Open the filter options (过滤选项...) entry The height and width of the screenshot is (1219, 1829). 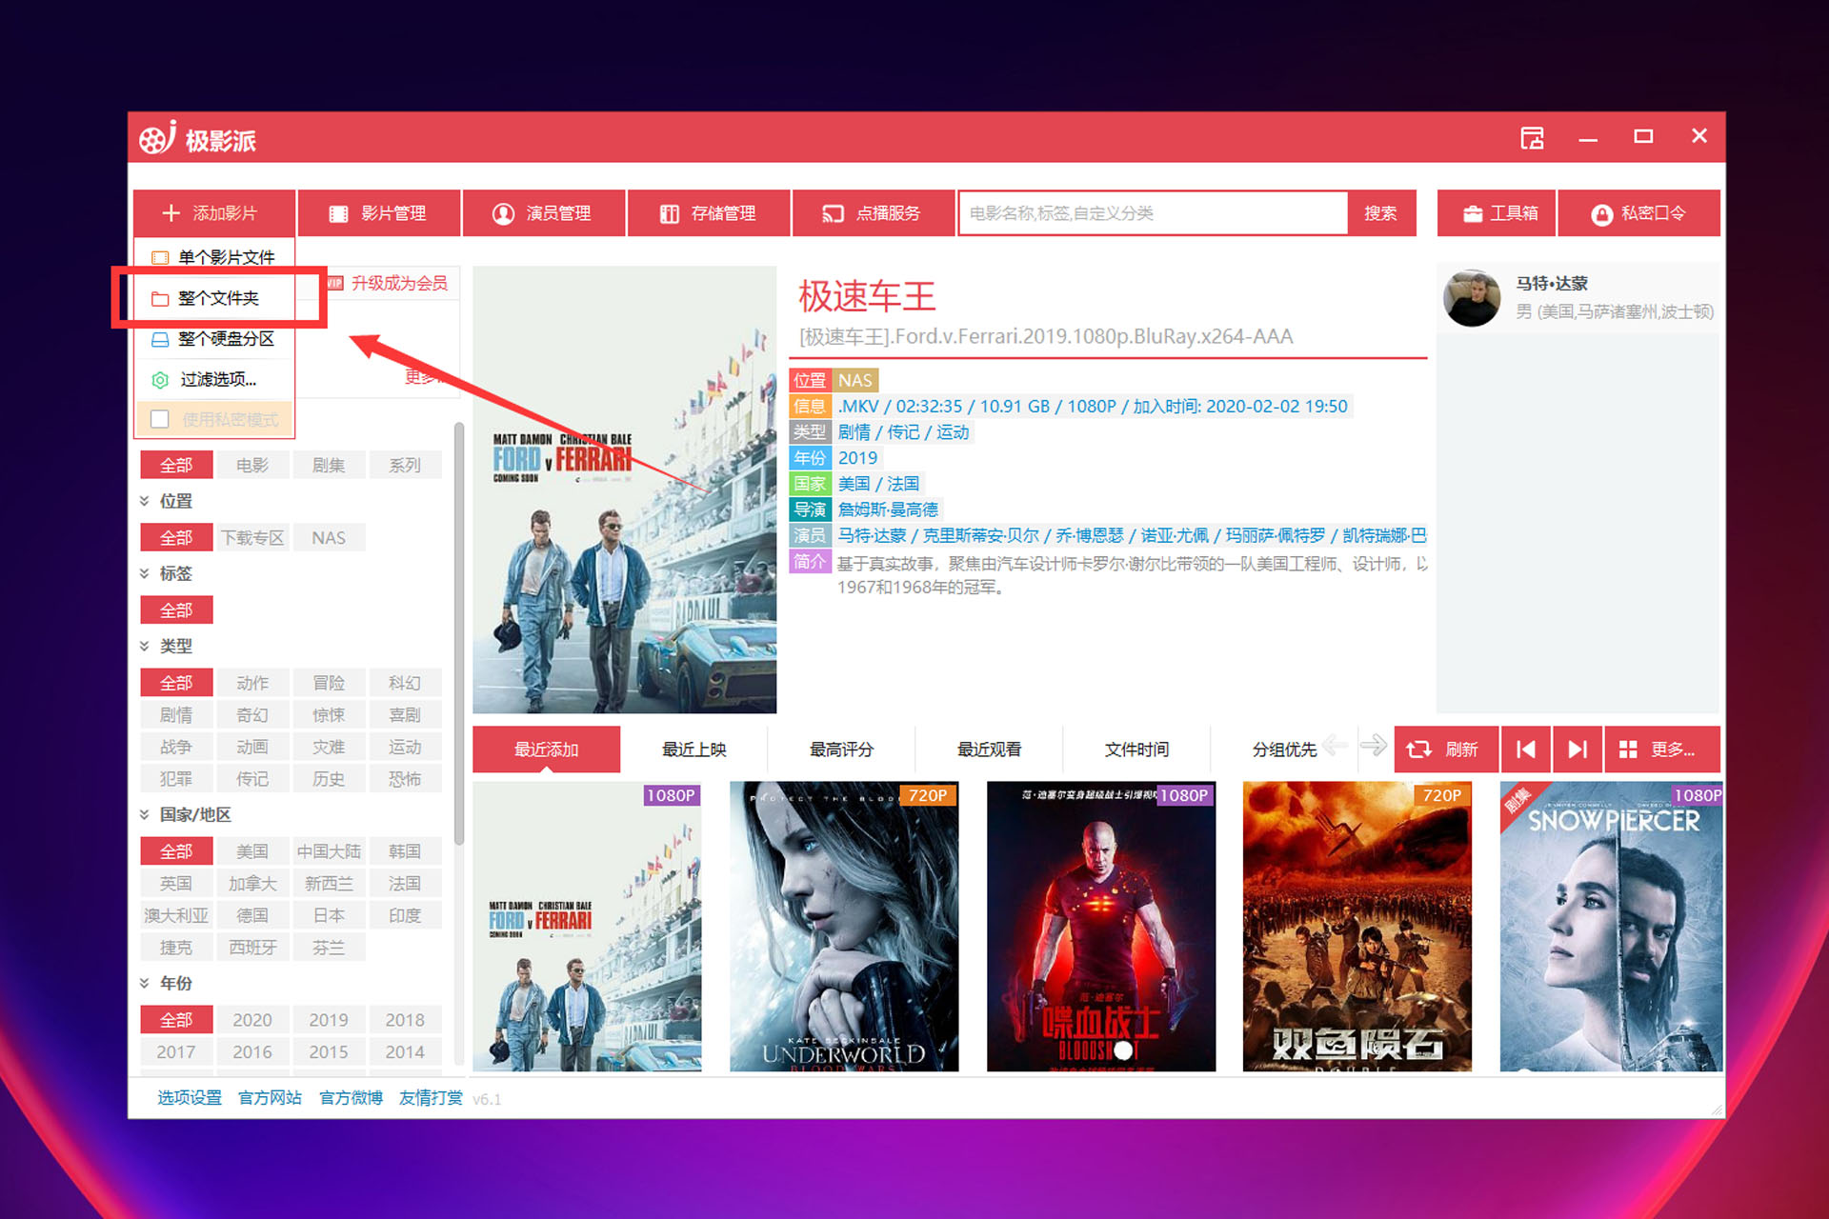click(215, 379)
